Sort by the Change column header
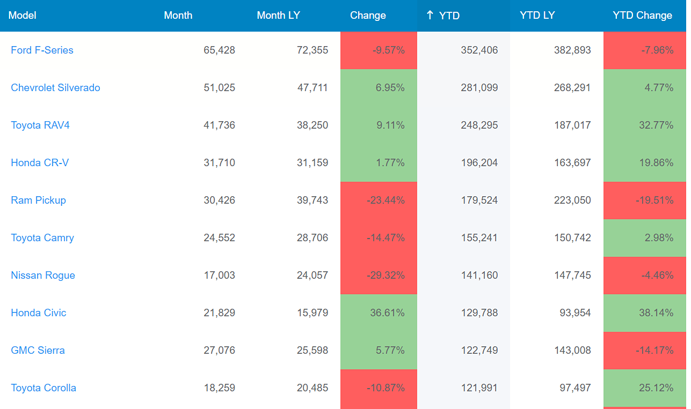 [x=368, y=16]
